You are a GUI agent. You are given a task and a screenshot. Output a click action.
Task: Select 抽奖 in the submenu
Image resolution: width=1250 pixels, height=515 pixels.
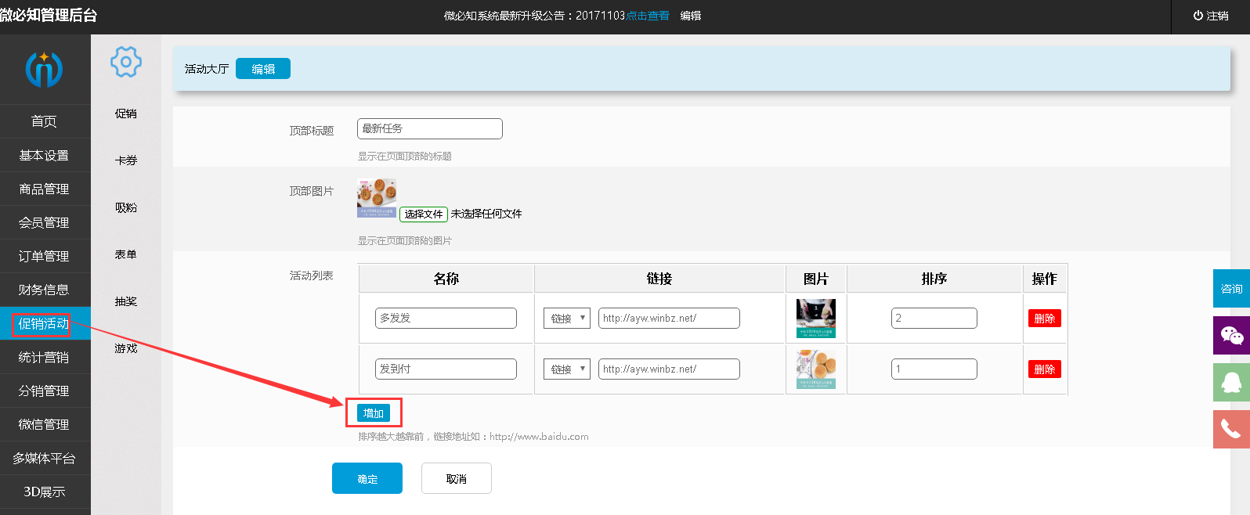(125, 301)
